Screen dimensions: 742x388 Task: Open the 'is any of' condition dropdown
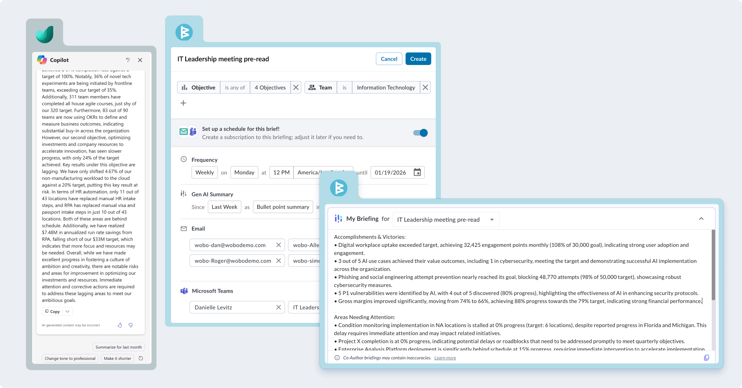(x=235, y=87)
